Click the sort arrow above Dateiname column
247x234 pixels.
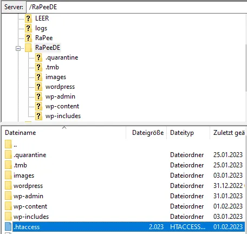point(64,128)
